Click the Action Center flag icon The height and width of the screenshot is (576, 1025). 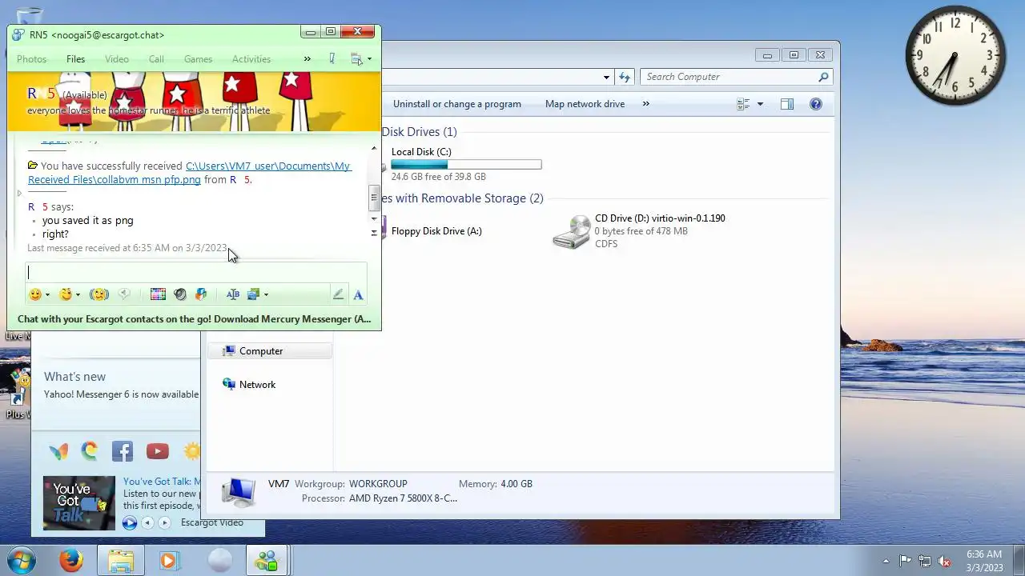(906, 561)
